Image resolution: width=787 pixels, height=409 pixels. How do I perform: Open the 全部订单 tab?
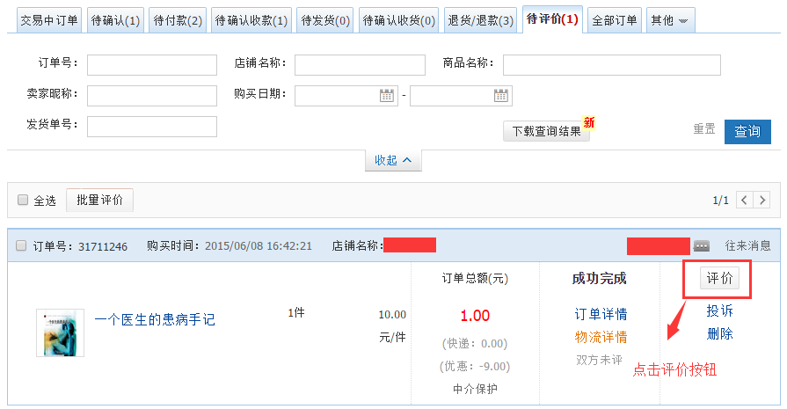tap(615, 20)
